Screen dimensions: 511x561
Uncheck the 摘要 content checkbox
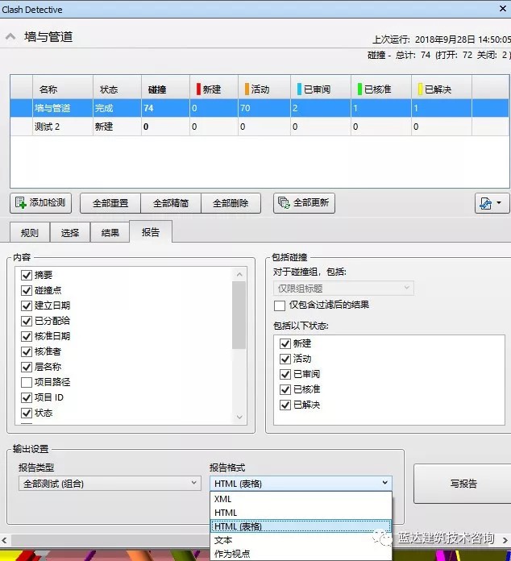point(27,276)
